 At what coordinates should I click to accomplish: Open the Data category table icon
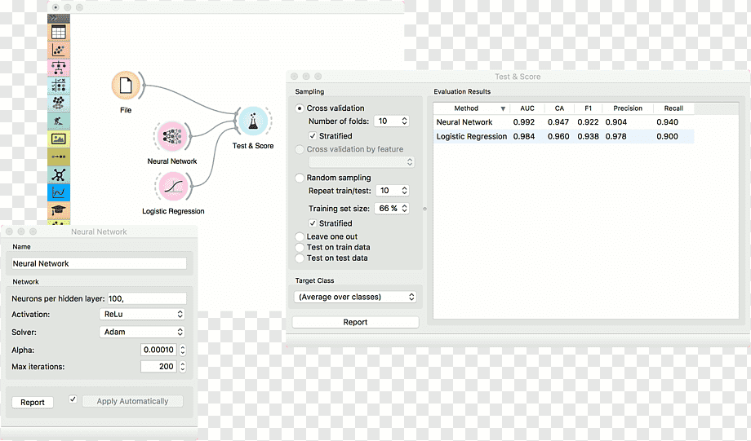pos(59,33)
